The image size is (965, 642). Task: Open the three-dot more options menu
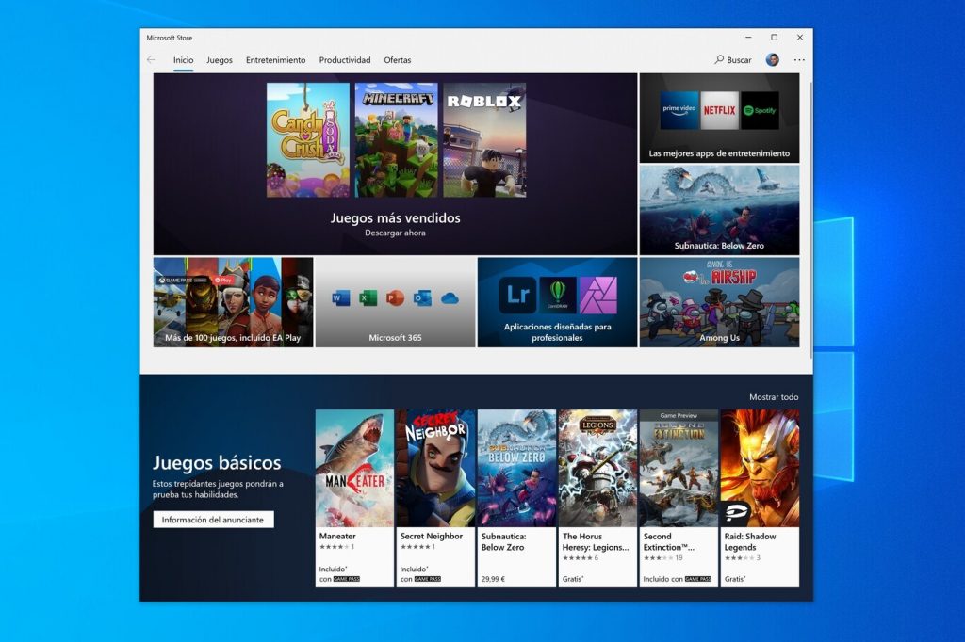(x=799, y=60)
